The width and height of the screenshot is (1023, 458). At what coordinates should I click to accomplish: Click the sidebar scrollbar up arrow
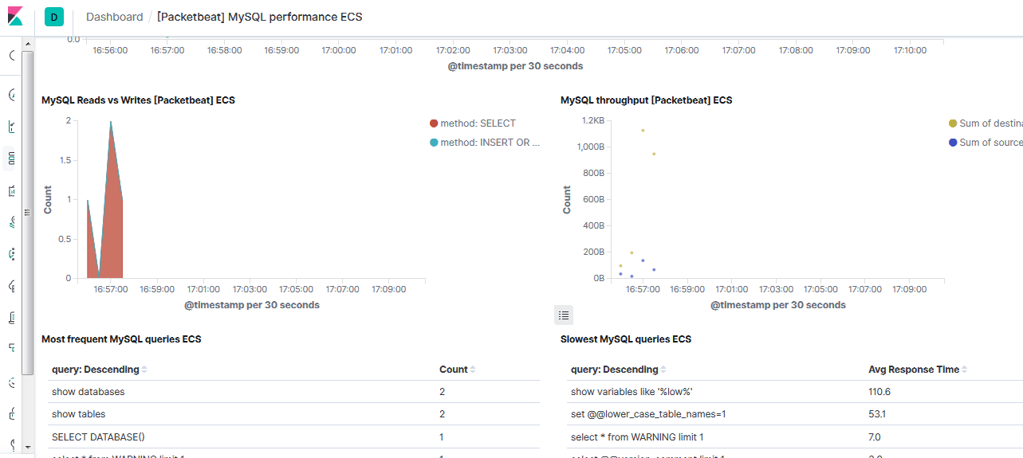coord(28,43)
